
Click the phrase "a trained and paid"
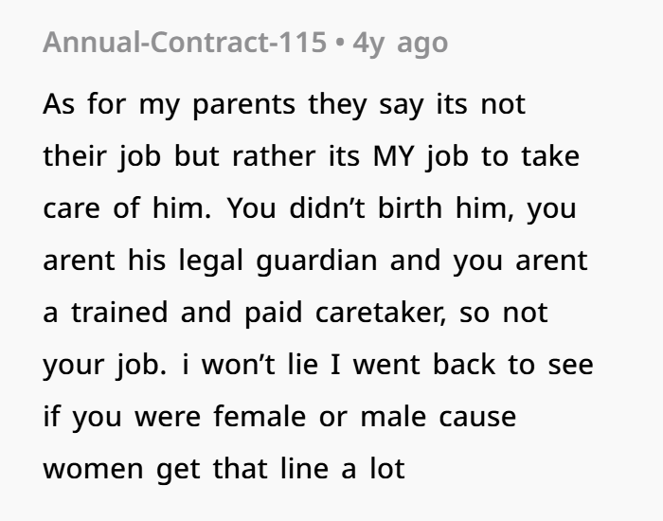172,313
